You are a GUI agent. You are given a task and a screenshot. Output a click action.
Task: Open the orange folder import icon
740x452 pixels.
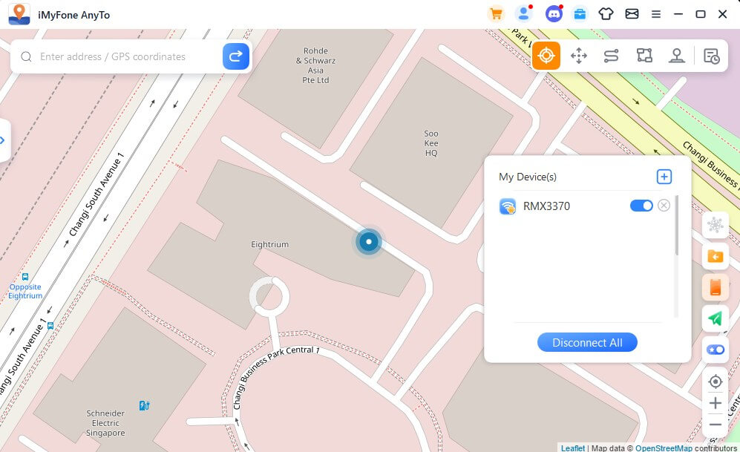(x=716, y=256)
